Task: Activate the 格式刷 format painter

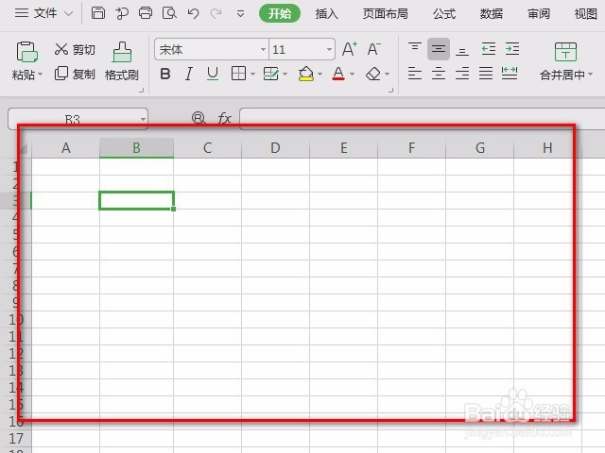Action: tap(122, 61)
